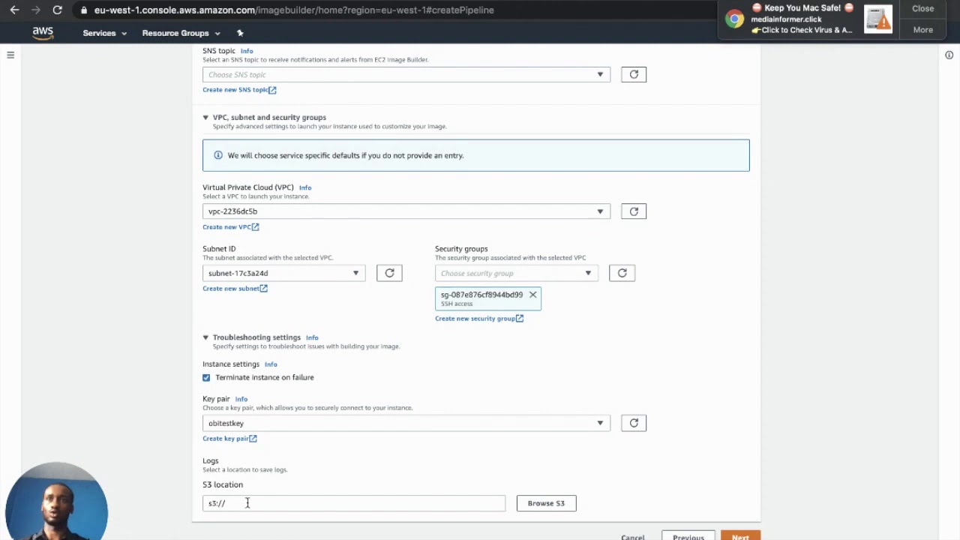Click Create new SNS topic link
Screen dimensions: 960x540
[x=239, y=90]
